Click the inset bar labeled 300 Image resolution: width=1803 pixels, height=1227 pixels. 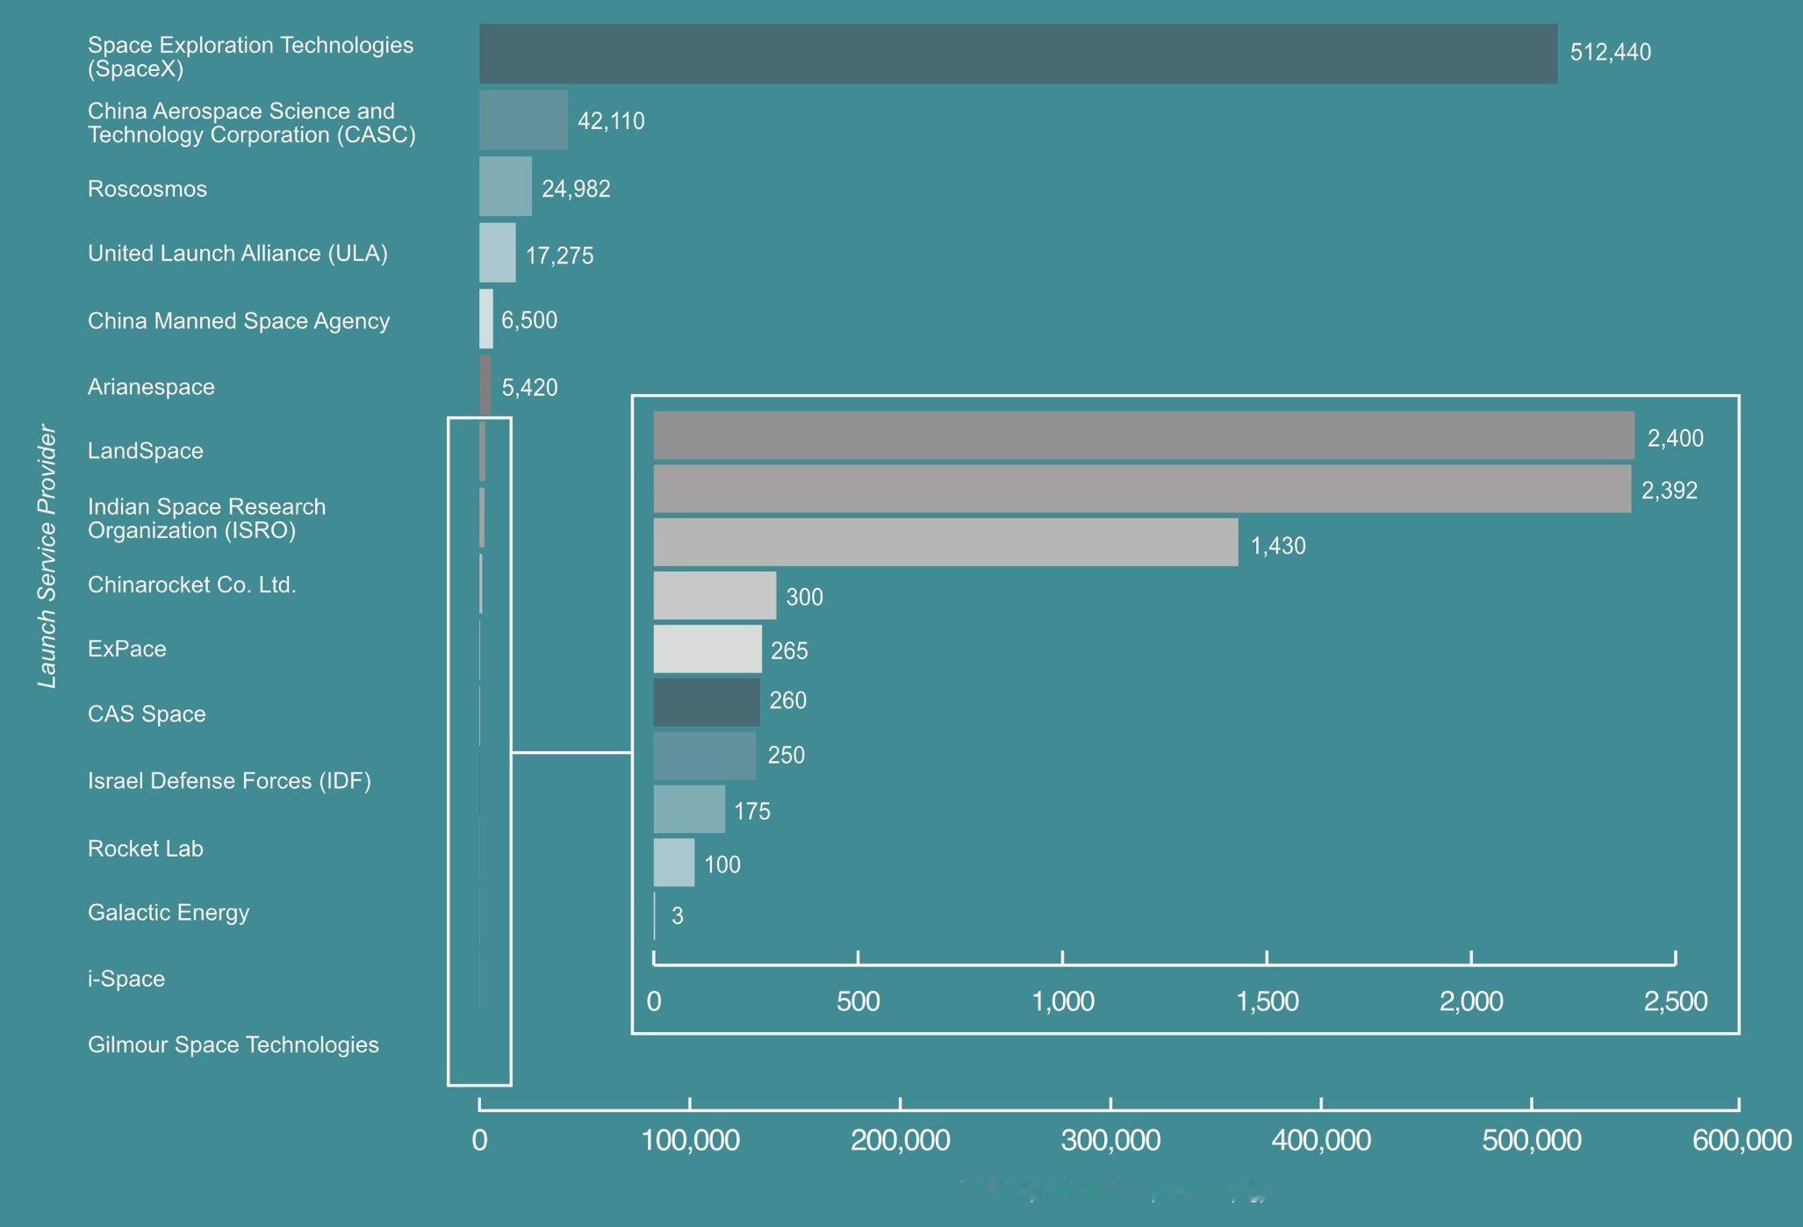click(715, 596)
